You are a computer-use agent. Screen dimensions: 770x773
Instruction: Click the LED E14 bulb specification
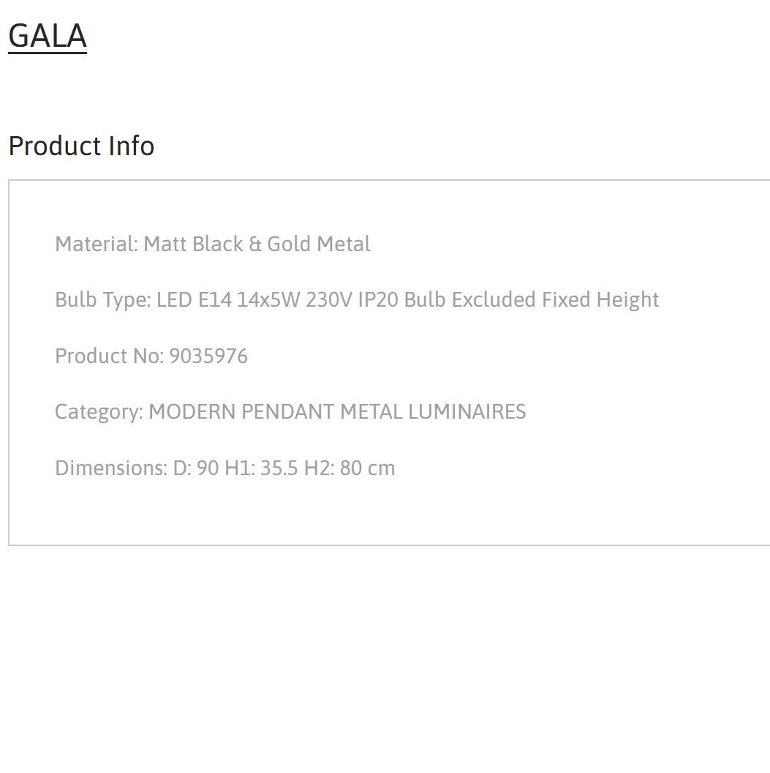[x=194, y=299]
